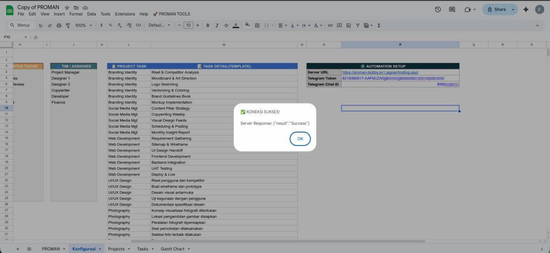Expand the Share button dropdown arrow
Viewport: 550px width, 253px height.
point(513,10)
